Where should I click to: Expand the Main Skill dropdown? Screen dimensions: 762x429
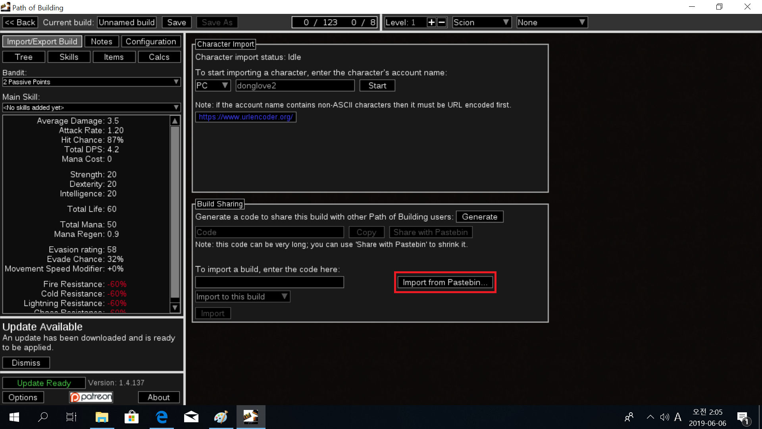pos(92,108)
